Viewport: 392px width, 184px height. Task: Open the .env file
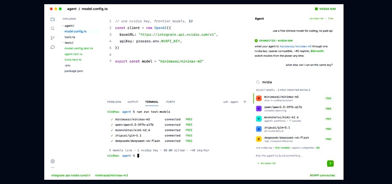pos(67,65)
